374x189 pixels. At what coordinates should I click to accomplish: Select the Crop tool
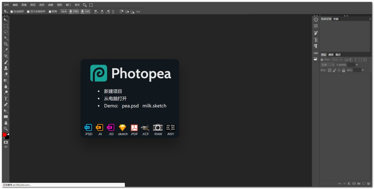(6, 44)
